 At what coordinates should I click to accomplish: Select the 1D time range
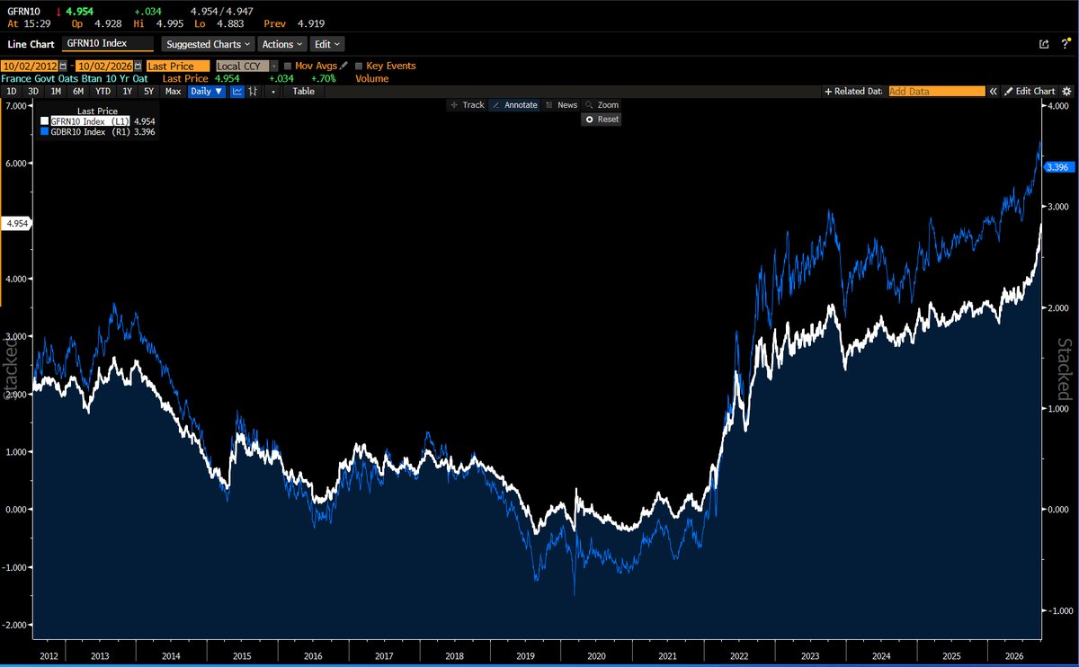[12, 91]
